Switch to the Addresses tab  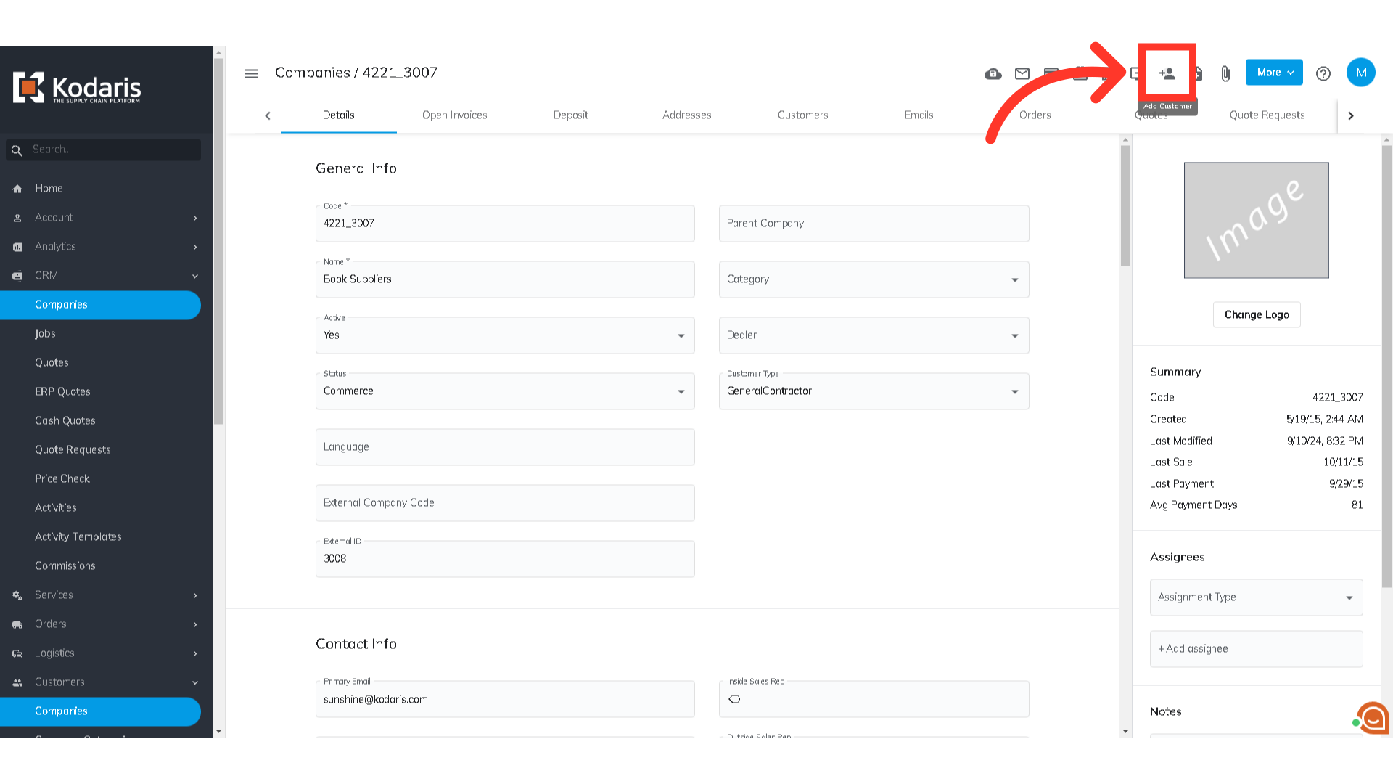pos(686,115)
